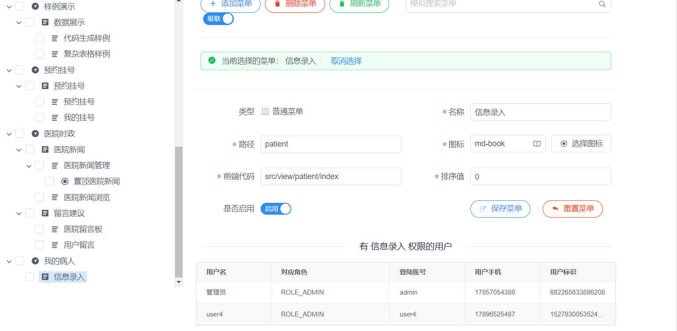Image resolution: width=677 pixels, height=331 pixels.
Task: Click the list icon beside 我的挂号
Action: click(55, 118)
